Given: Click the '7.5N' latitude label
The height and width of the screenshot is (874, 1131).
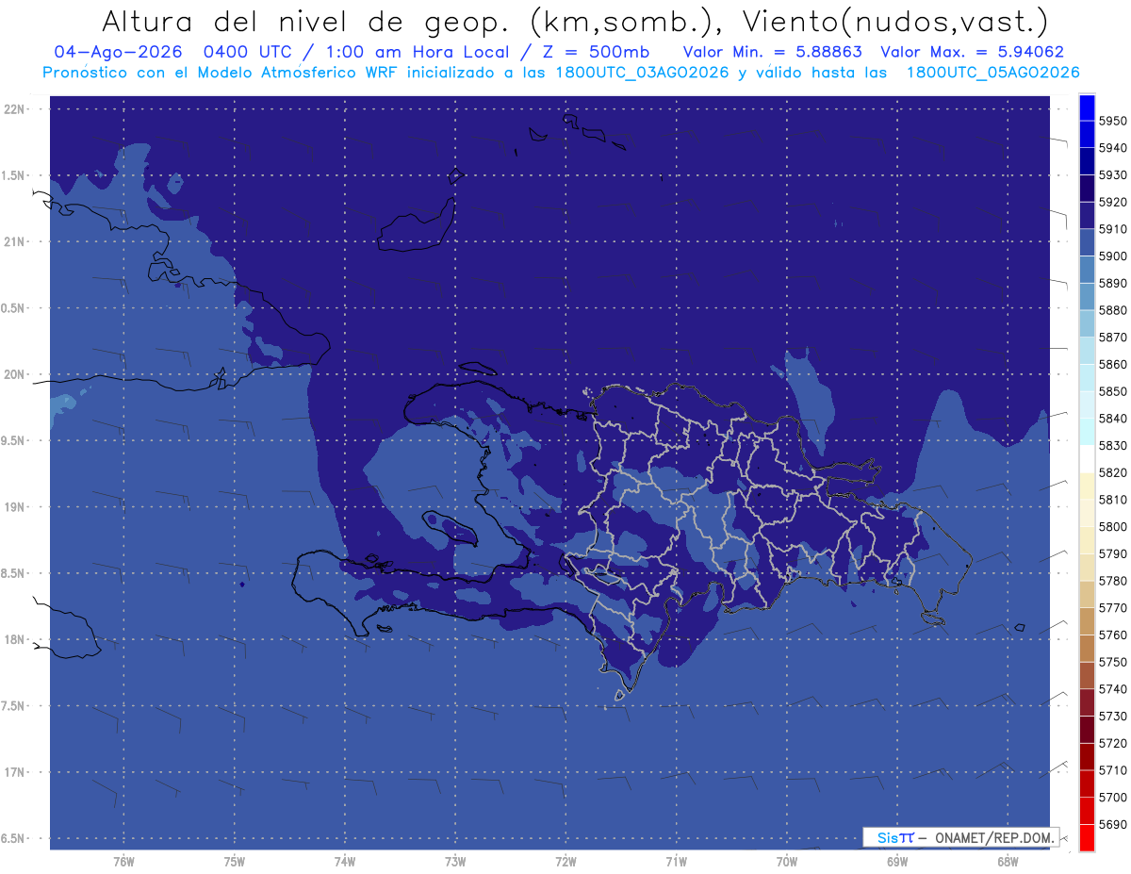Looking at the screenshot, I should 12,706.
